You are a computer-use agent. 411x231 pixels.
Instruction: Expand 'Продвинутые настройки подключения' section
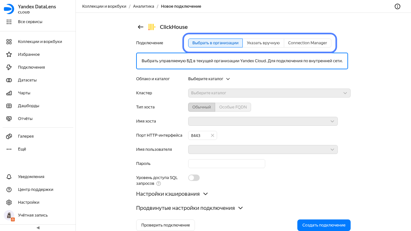tap(189, 208)
